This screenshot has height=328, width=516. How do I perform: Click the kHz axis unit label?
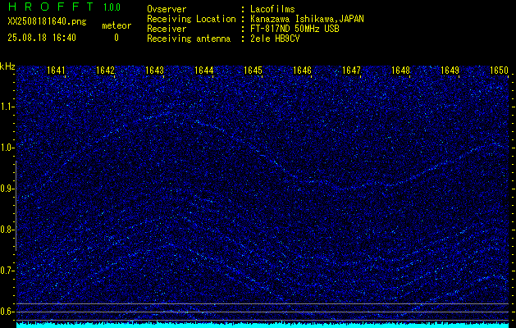point(7,66)
